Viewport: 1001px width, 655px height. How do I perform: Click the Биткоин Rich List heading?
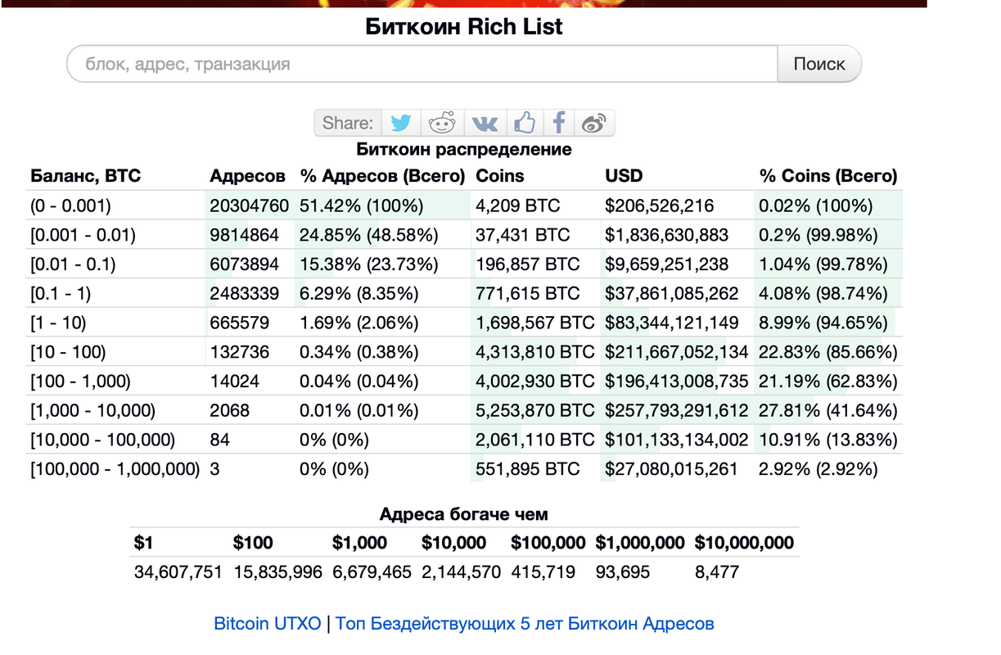tap(464, 26)
